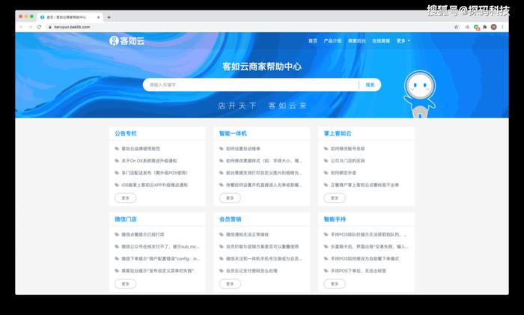Open the 智能一体机 category heading
This screenshot has width=524, height=315.
click(x=233, y=134)
